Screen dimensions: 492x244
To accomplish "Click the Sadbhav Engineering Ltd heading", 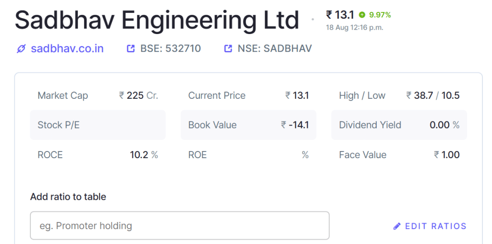I will [157, 21].
